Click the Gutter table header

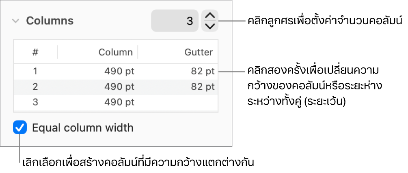tap(198, 52)
